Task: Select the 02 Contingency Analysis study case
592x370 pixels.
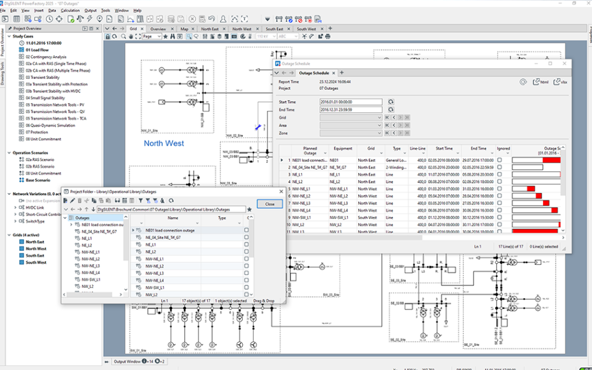Action: [x=46, y=57]
